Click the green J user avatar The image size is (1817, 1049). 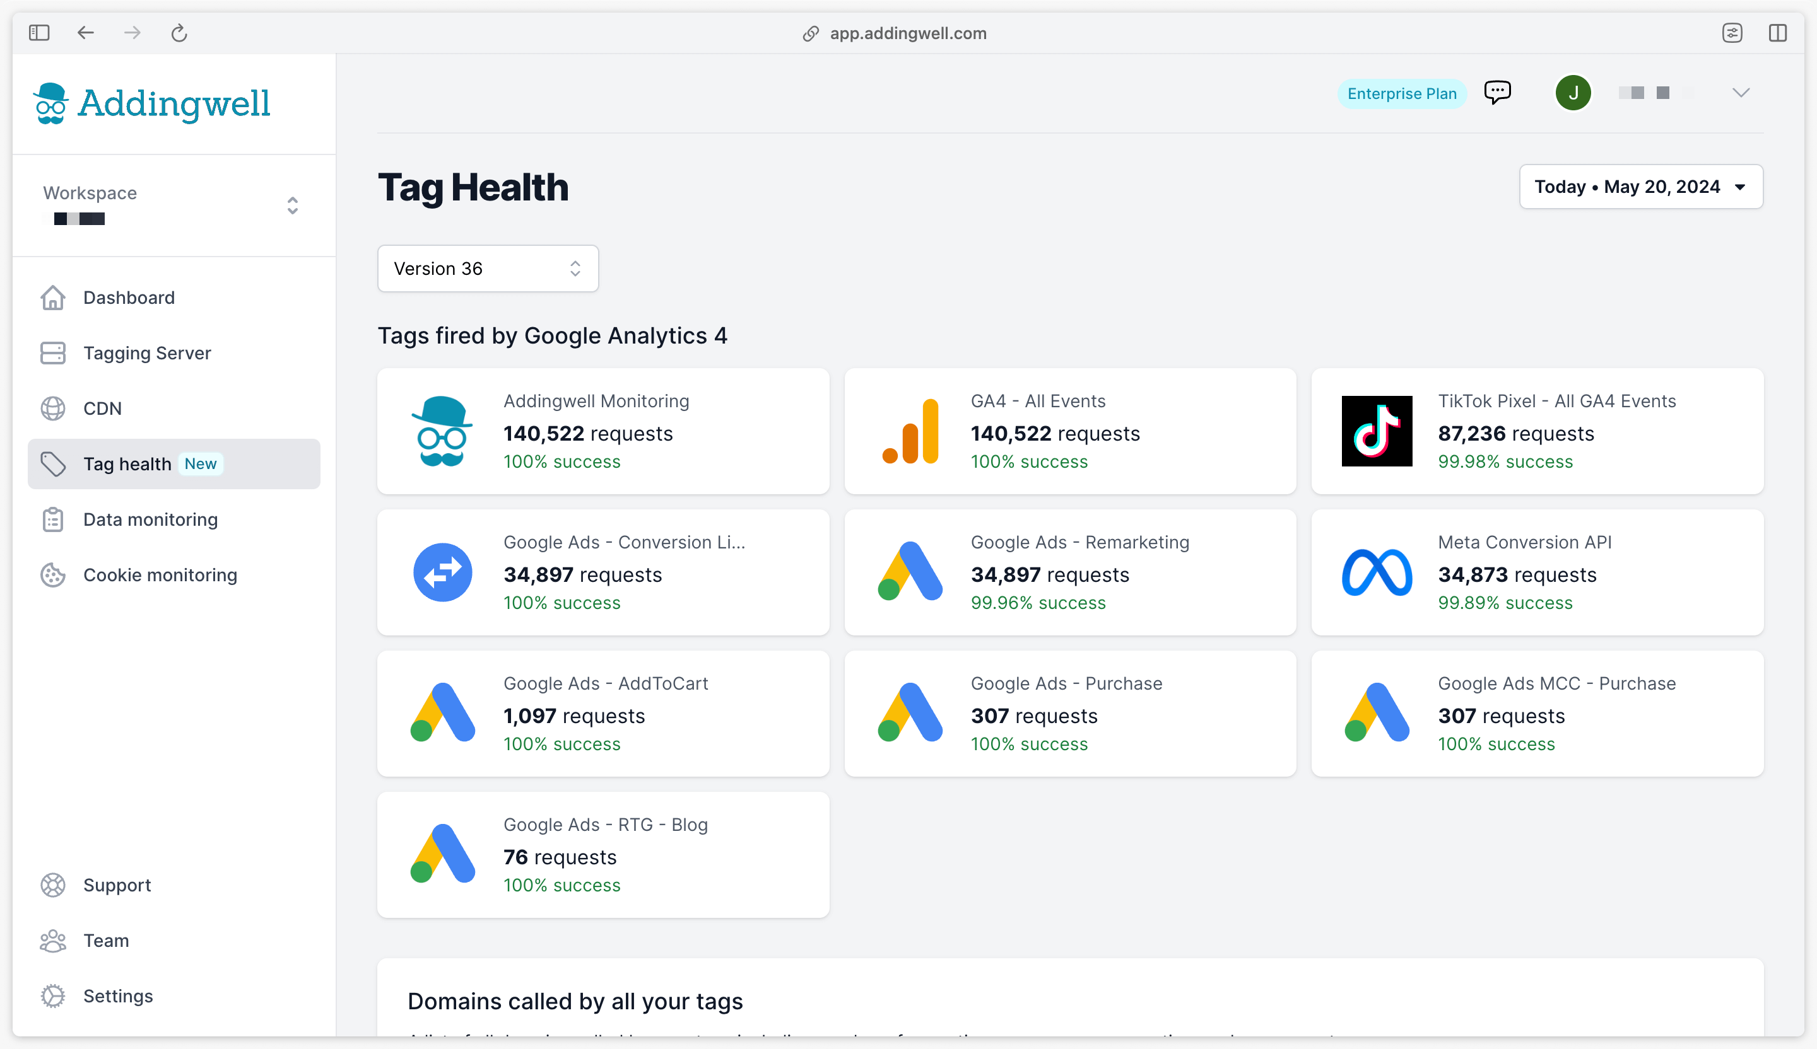(x=1573, y=93)
